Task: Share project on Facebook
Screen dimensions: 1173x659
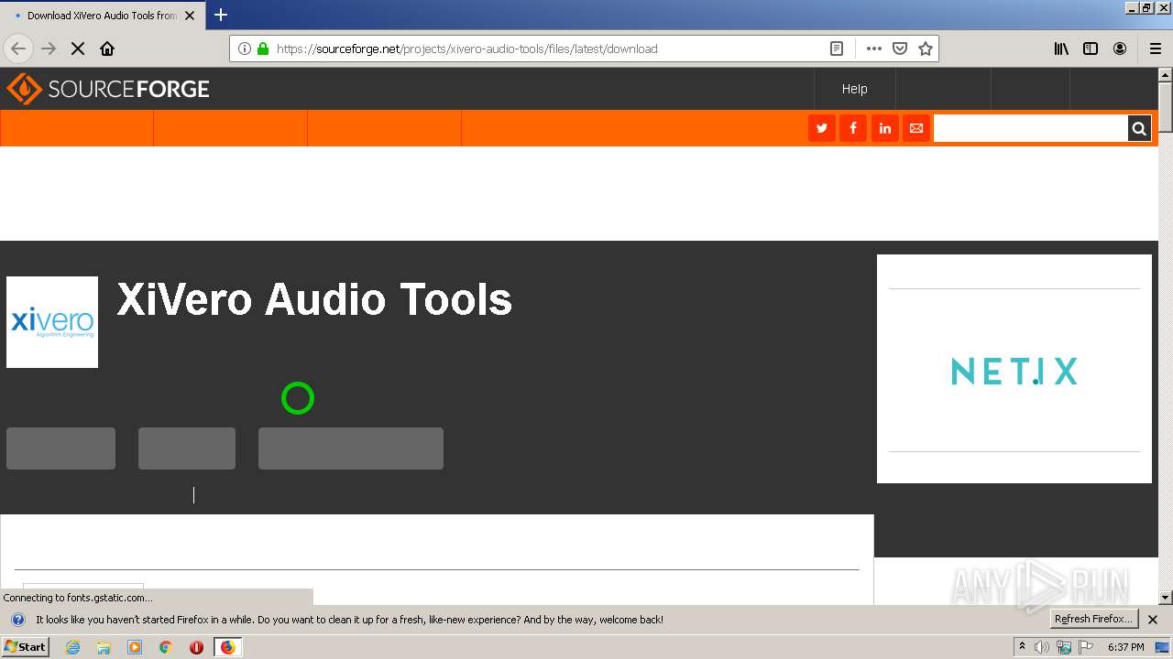Action: pos(853,128)
